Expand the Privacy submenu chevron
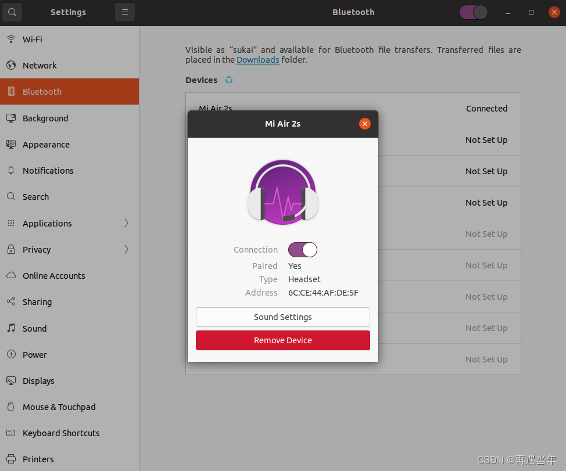The width and height of the screenshot is (566, 471). 126,249
